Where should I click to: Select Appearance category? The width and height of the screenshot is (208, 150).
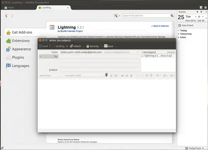pos(18,49)
